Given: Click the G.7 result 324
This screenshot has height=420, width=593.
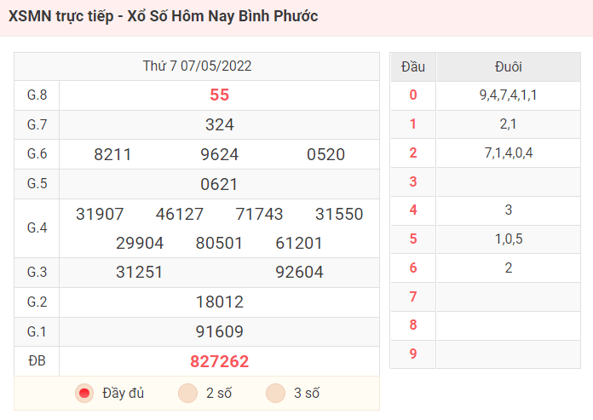Looking at the screenshot, I should click(219, 124).
